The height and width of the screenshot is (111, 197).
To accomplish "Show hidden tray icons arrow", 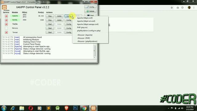I will pyautogui.click(x=168, y=108).
